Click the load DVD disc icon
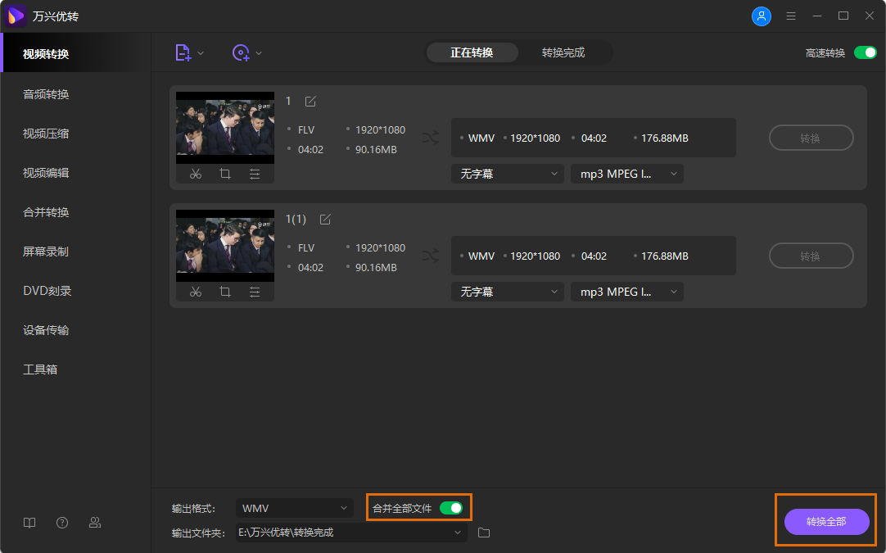Screen dimensions: 886x553 [x=242, y=52]
